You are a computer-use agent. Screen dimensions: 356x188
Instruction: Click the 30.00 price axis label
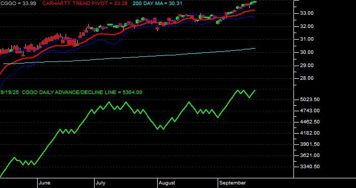(x=306, y=52)
